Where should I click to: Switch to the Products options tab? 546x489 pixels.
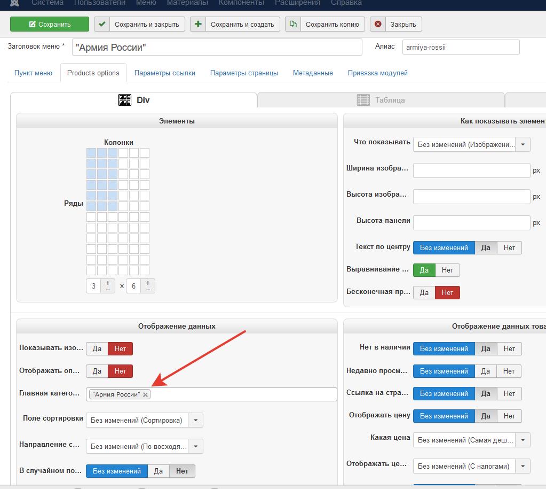click(93, 73)
